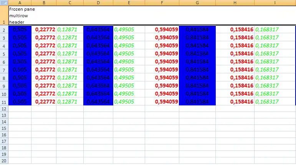Select column A header

point(20,3)
